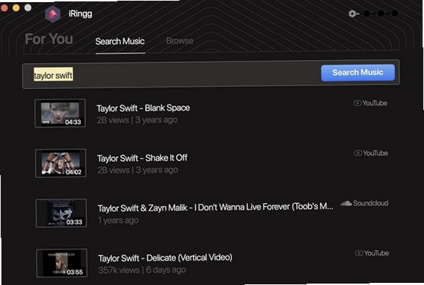Viewport: 424px width, 285px height.
Task: Click the iRingg bell logo icon
Action: pos(53,14)
